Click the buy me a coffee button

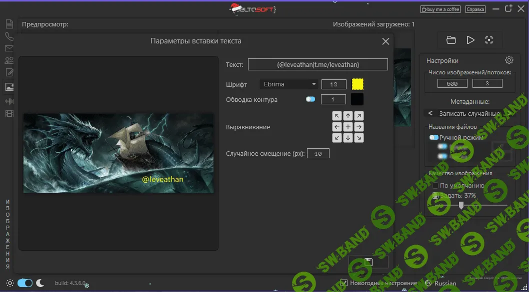[x=440, y=9]
